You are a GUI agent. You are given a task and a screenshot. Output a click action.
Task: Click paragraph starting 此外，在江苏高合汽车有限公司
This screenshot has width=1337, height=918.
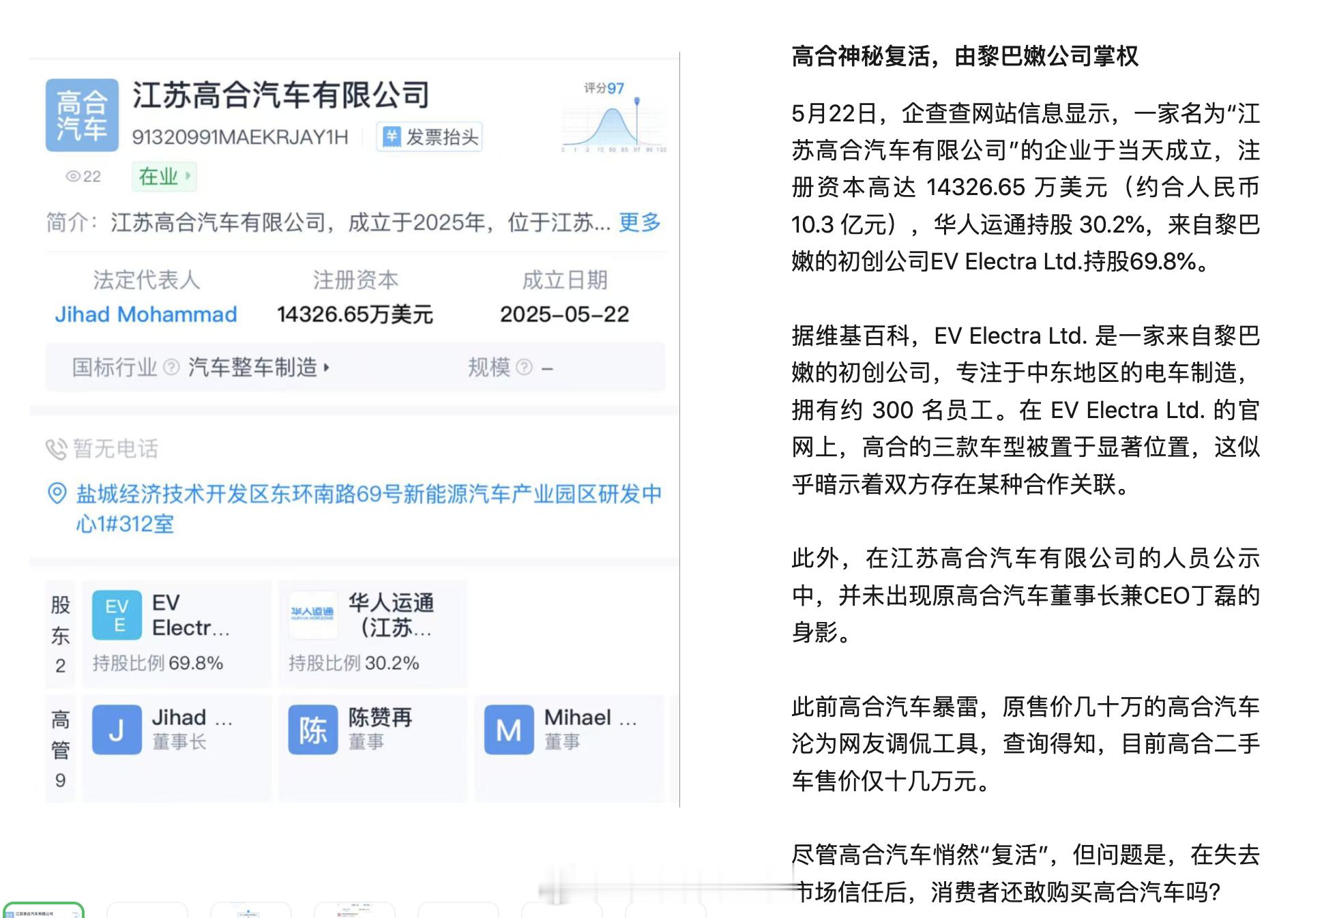pos(1025,595)
